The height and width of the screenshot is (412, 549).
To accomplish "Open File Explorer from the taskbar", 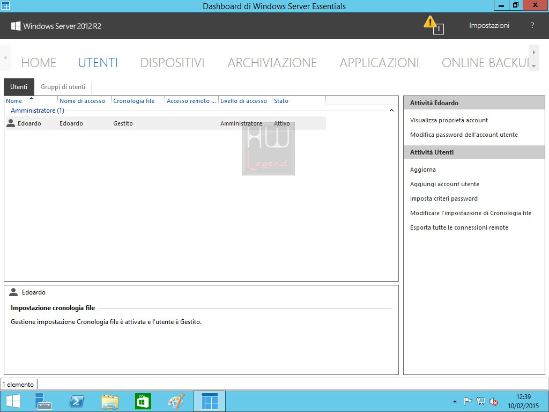I will click(x=109, y=401).
